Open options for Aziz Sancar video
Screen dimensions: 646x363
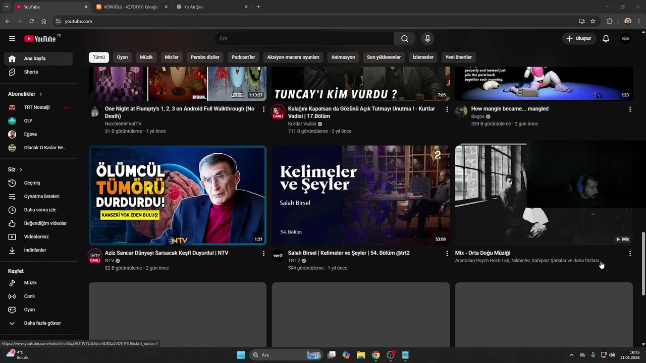pos(263,253)
